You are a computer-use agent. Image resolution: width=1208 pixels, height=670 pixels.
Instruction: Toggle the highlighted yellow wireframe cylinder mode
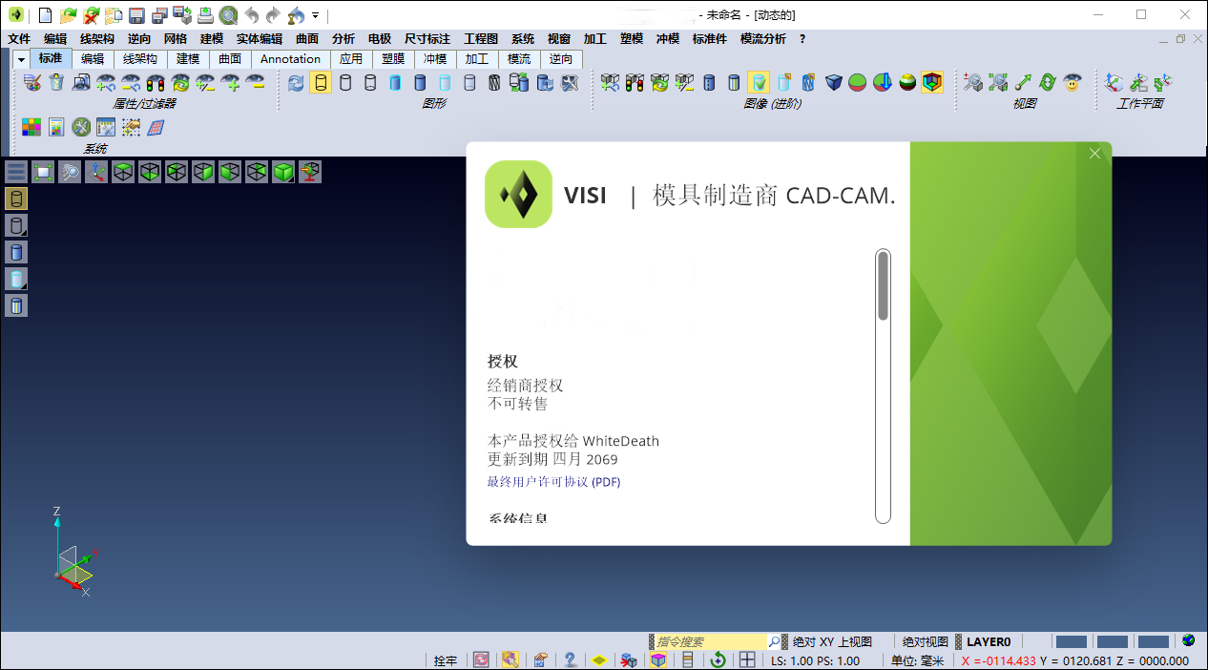pos(321,82)
